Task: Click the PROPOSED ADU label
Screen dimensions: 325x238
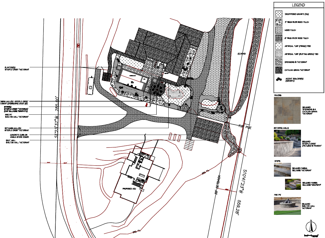Action: pyautogui.click(x=129, y=189)
